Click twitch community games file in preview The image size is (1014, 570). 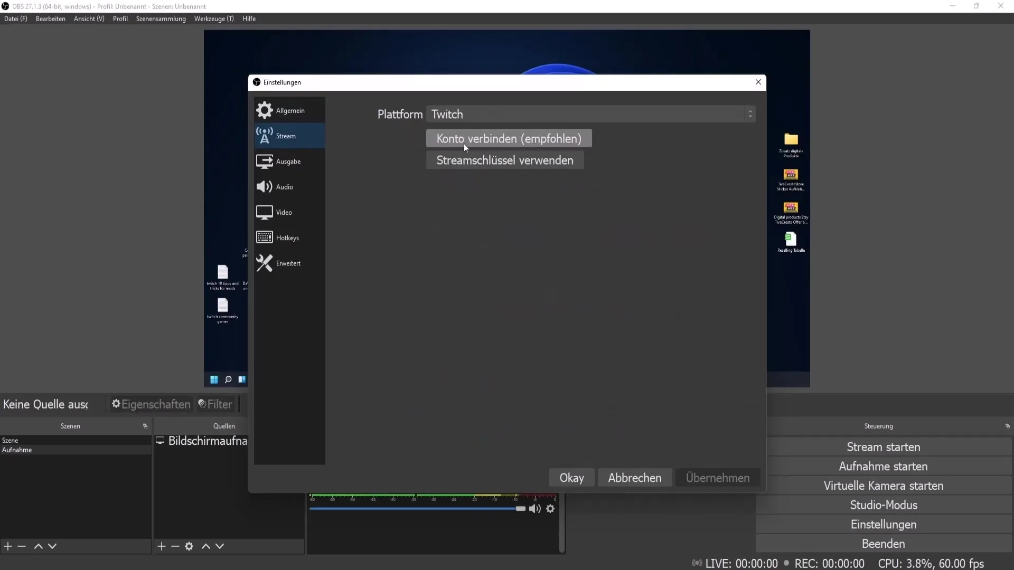tap(223, 311)
